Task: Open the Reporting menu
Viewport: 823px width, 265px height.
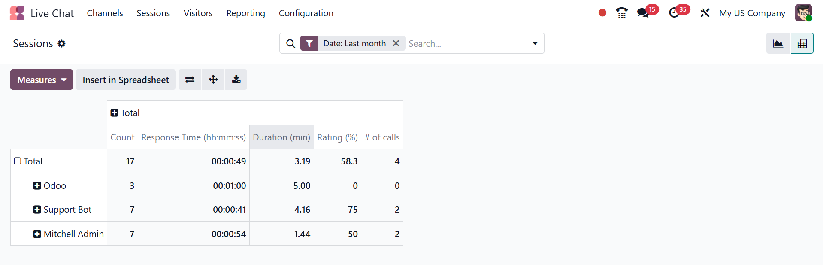Action: tap(245, 13)
